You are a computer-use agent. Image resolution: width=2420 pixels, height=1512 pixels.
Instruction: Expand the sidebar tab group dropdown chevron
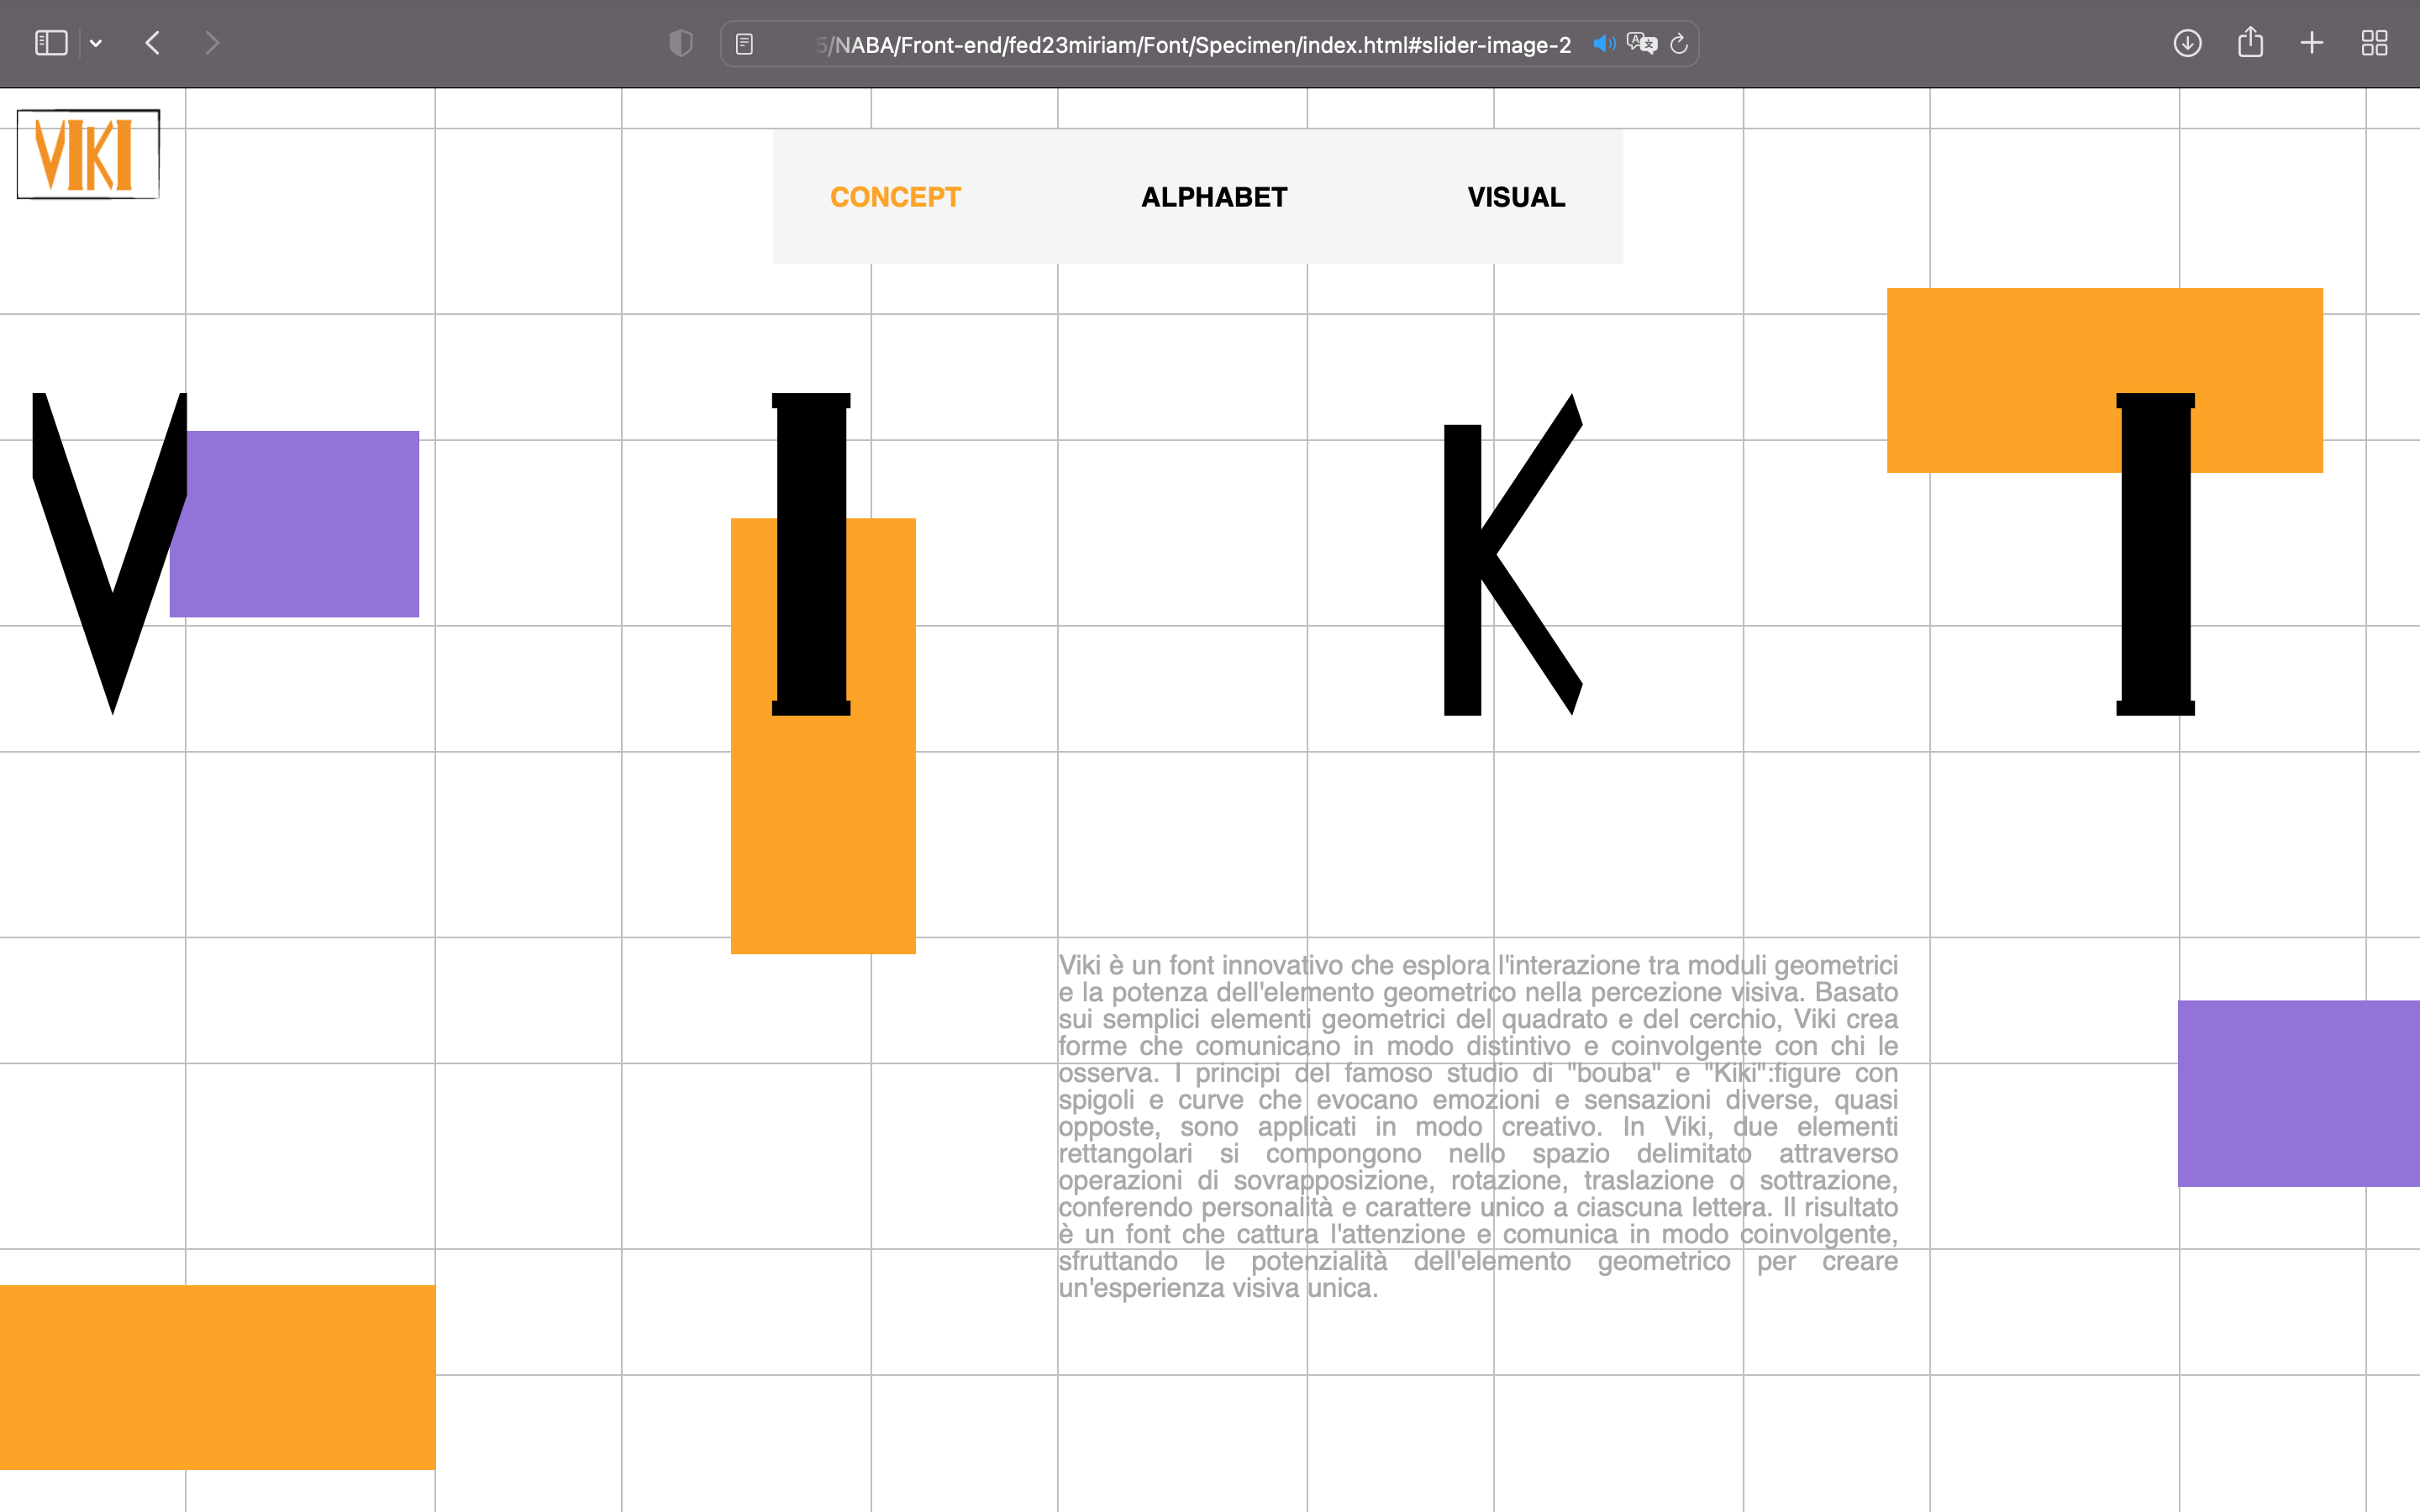96,43
